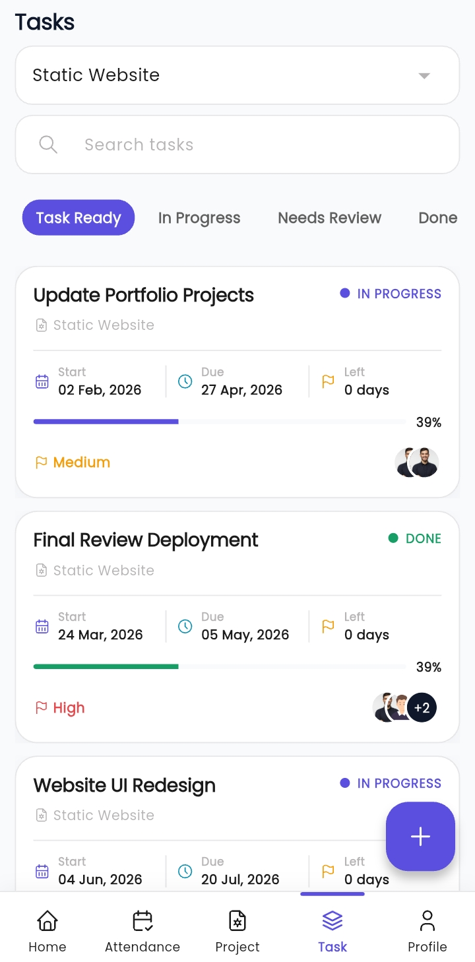
Task: Click the magnifier search icon
Action: click(x=48, y=144)
